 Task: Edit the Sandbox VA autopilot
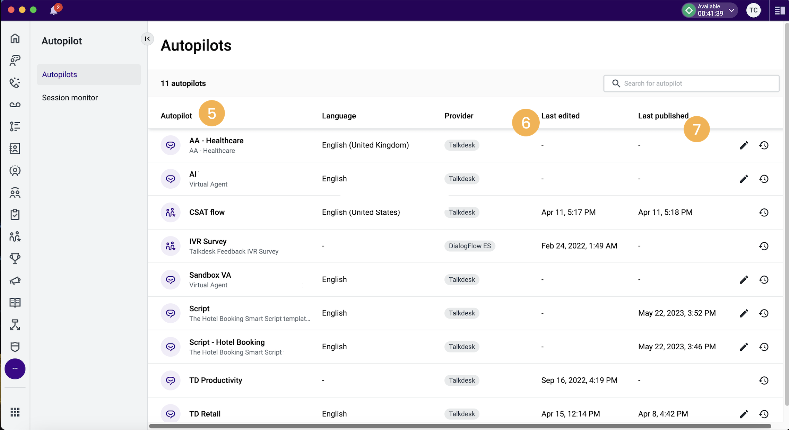coord(744,280)
